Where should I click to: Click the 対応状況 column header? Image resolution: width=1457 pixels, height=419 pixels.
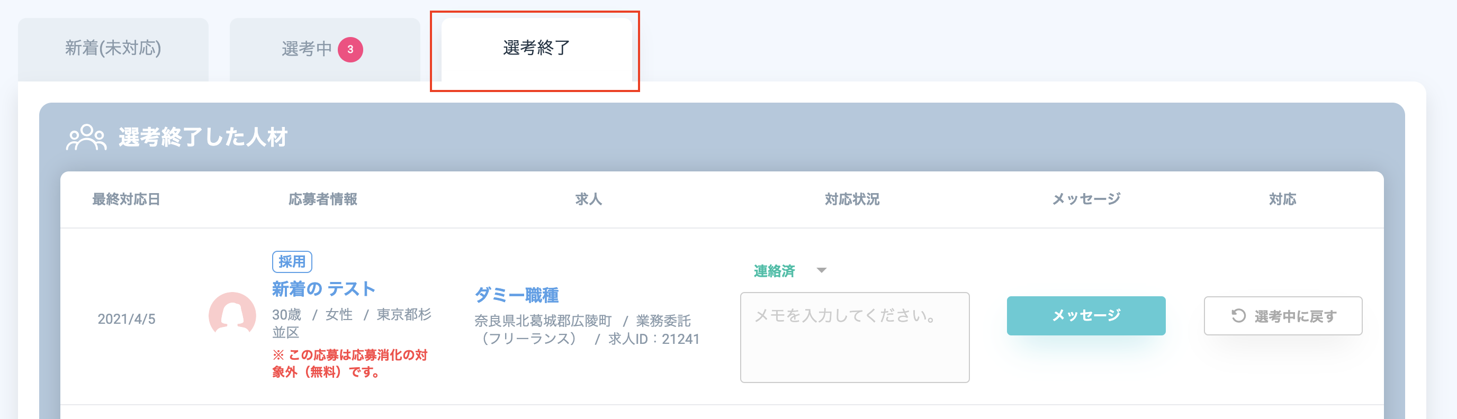(x=852, y=199)
